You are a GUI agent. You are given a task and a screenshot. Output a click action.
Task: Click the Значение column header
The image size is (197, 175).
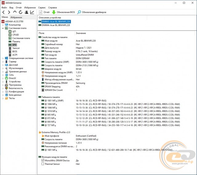[81, 33]
